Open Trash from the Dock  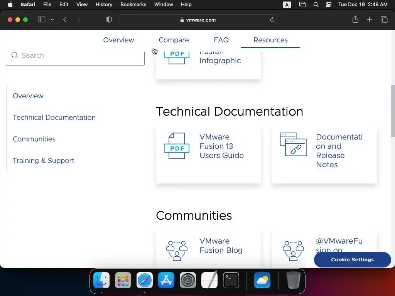pyautogui.click(x=293, y=280)
